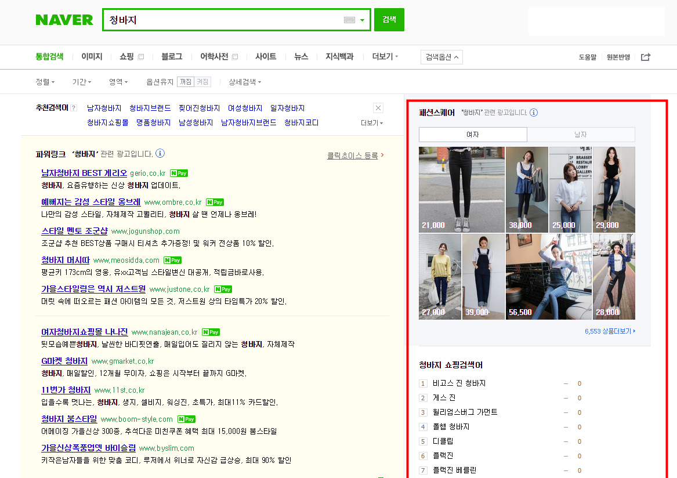Image resolution: width=677 pixels, height=478 pixels.
Task: Open ad link 남자청바지 BEST 게리오
Action: click(84, 173)
